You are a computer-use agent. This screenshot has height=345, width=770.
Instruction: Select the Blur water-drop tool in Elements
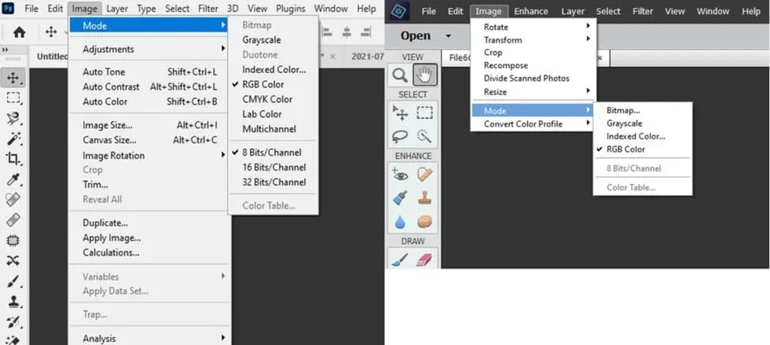(x=400, y=222)
